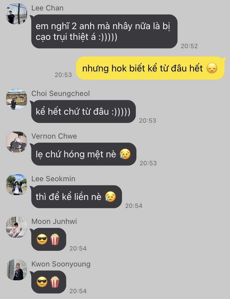Tap the popcorn emoji from Kwon Soonyoung

pyautogui.click(x=55, y=282)
